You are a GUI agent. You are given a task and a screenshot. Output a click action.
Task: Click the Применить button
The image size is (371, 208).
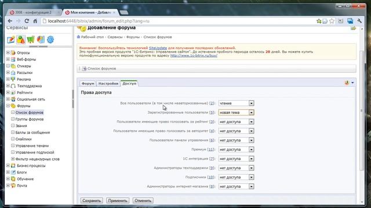click(x=118, y=200)
